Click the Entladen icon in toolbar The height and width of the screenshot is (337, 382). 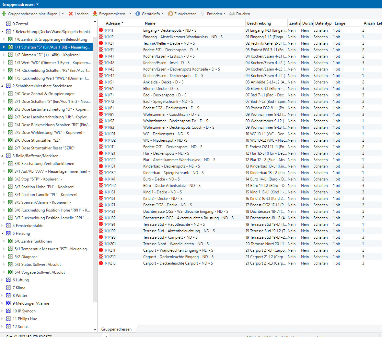click(x=203, y=14)
